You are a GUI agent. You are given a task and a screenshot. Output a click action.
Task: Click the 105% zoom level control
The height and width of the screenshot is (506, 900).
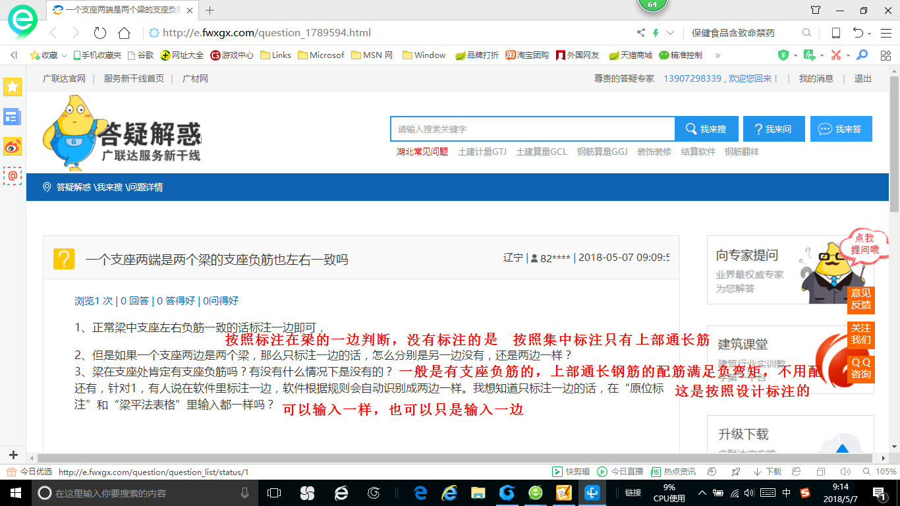coord(879,472)
